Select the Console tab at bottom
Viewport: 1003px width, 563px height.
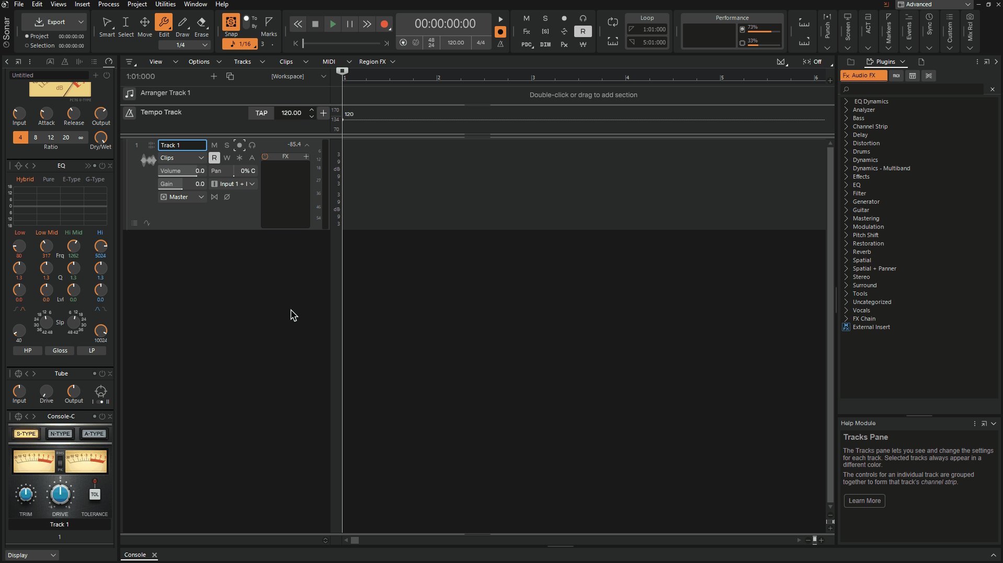[x=134, y=555]
